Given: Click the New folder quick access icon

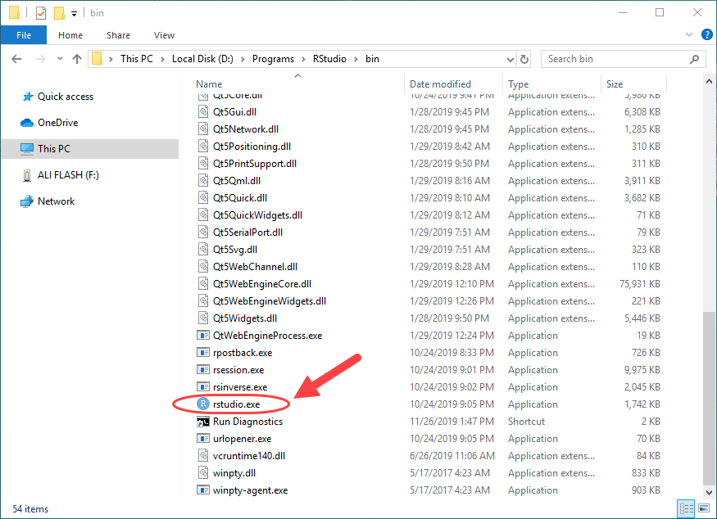Looking at the screenshot, I should 60,13.
